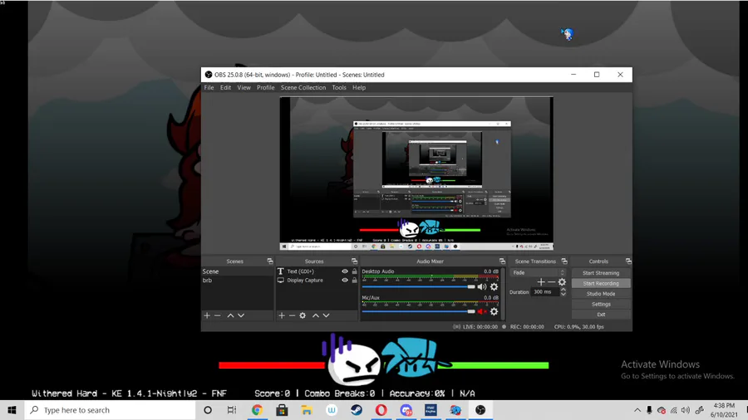Viewport: 748px width, 420px height.
Task: Open the View menu
Action: (x=244, y=88)
